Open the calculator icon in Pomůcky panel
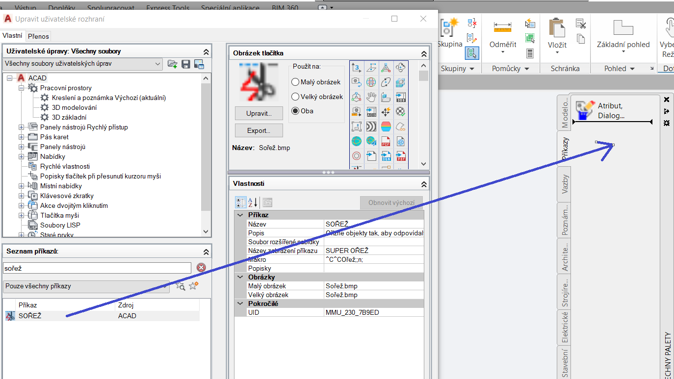This screenshot has width=674, height=379. click(x=530, y=53)
